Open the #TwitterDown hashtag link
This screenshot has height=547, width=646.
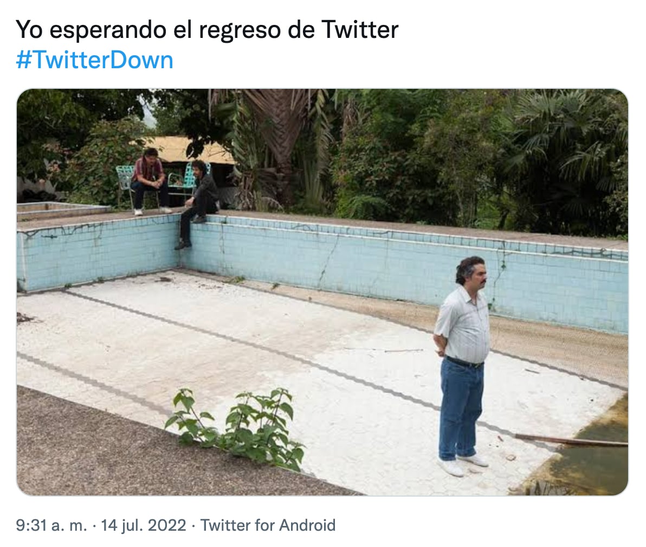point(94,60)
